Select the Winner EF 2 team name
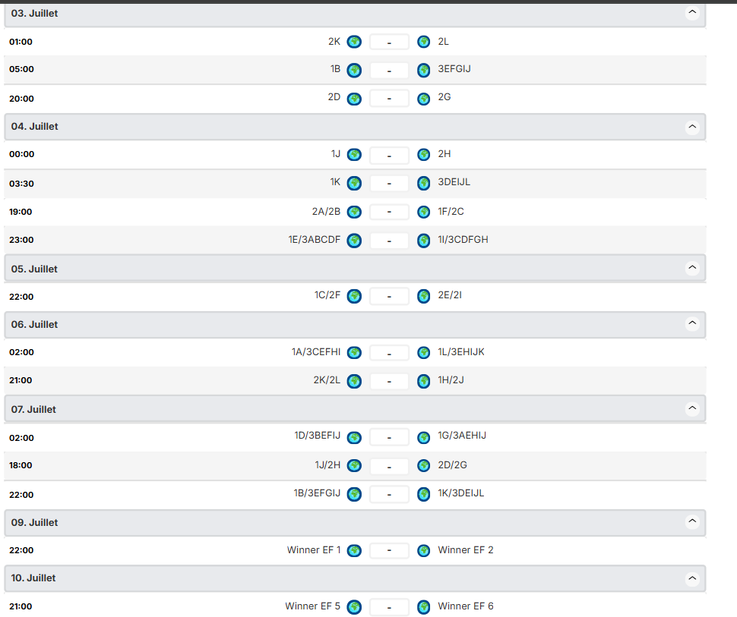737x617 pixels. (465, 550)
